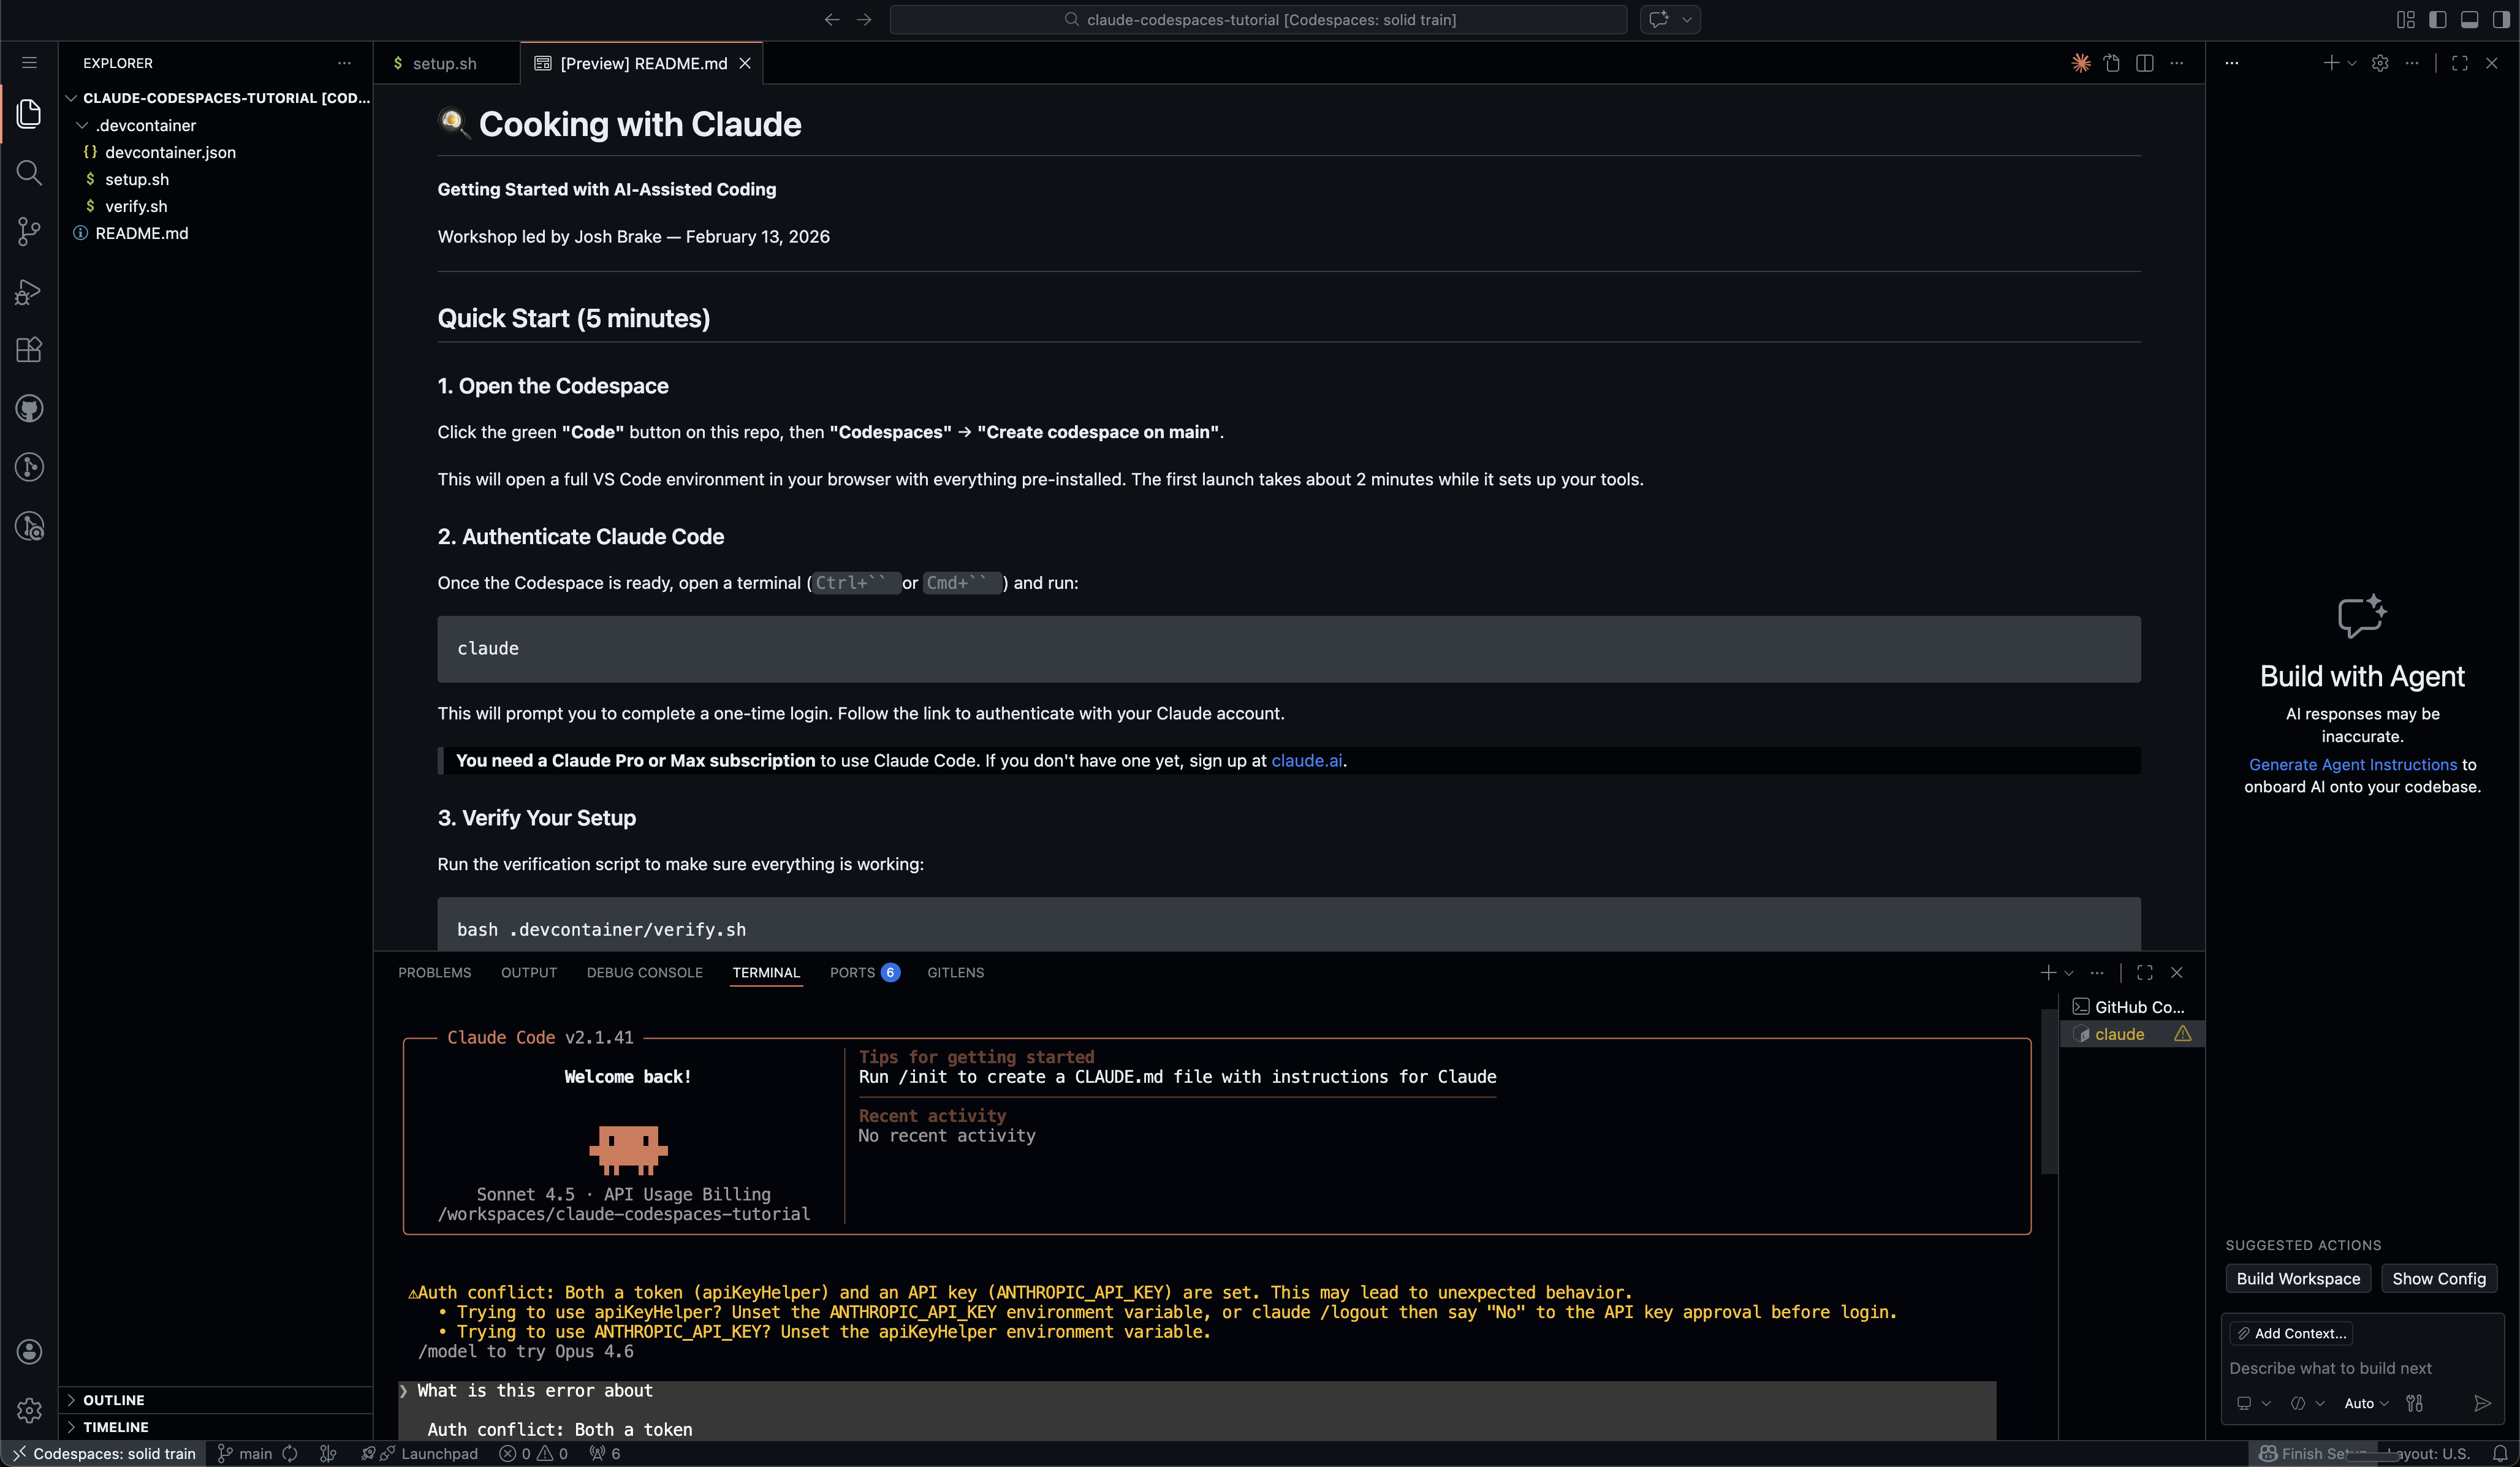Screen dimensions: 2520x1467
Task: Open the Explorer view in activity bar
Action: (29, 113)
